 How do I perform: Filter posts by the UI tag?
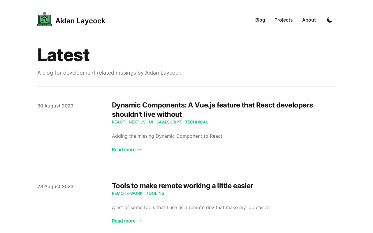[x=151, y=122]
